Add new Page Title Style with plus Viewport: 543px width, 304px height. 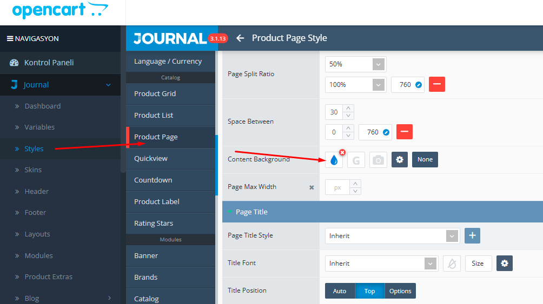pos(472,235)
